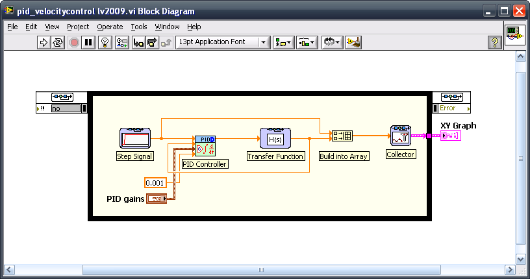
Task: Select the Transfer Function block
Action: tap(275, 138)
